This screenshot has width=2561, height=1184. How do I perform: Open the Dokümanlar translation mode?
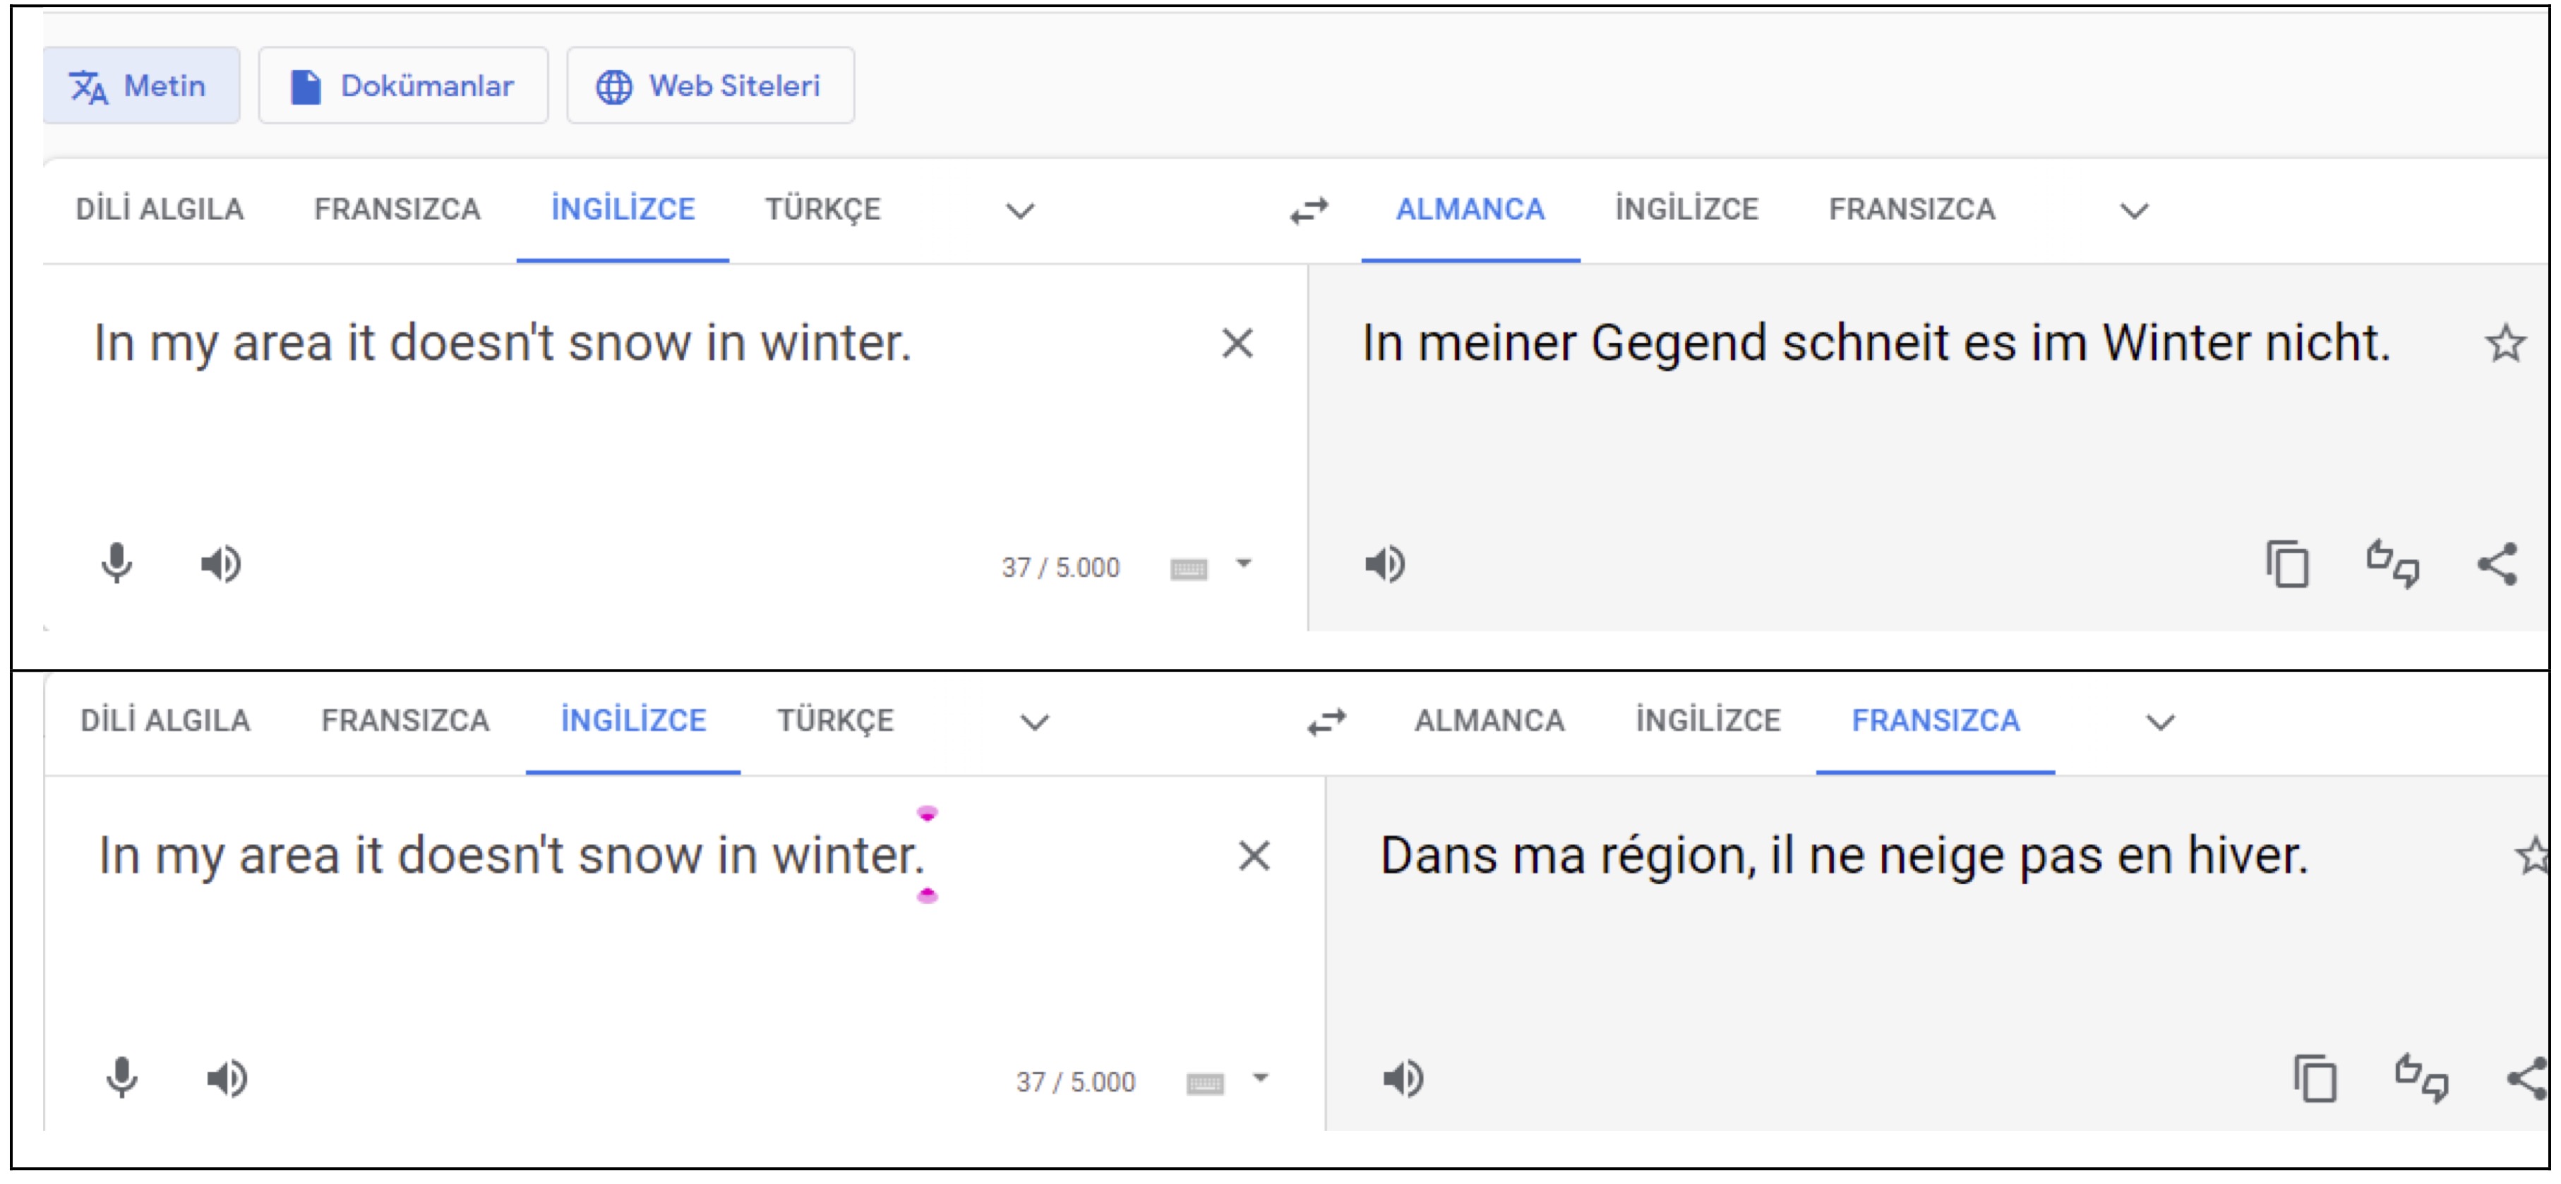[402, 87]
